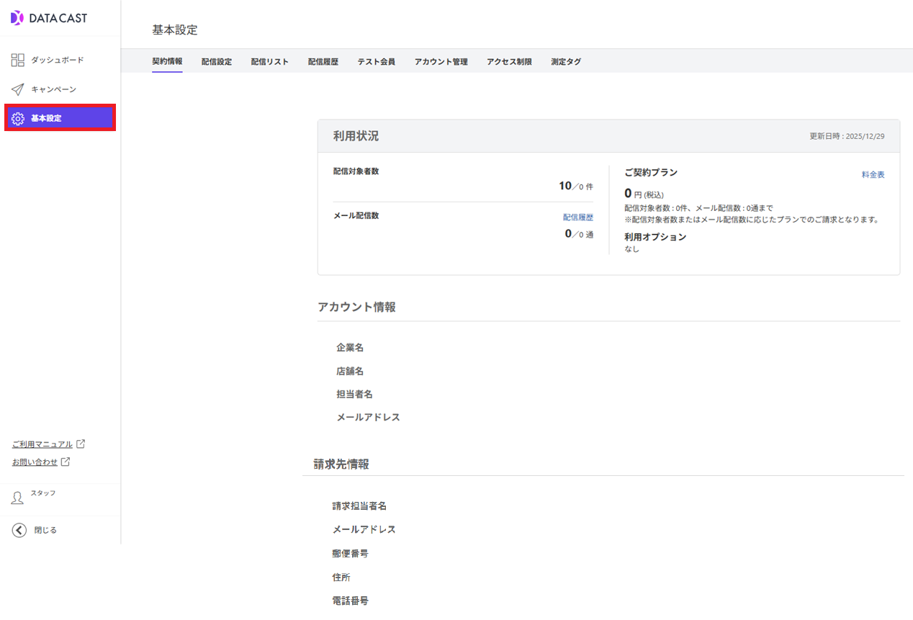The width and height of the screenshot is (913, 620).
Task: Switch to the アクセス制限 tab
Action: click(x=509, y=62)
